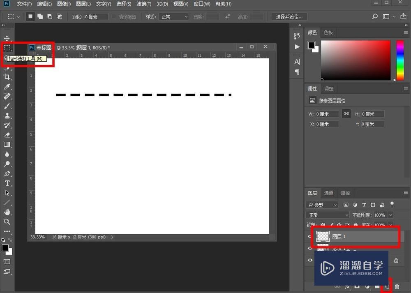Open the 图层 panel flyout menu

tap(406, 193)
